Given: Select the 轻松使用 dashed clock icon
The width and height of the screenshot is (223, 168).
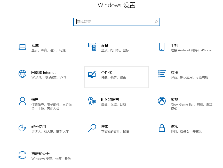Looking at the screenshot, I should 22,128.
